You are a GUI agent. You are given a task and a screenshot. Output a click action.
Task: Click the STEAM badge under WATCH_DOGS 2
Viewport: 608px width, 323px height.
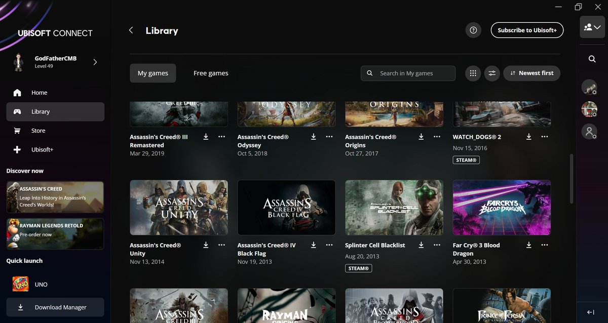pos(466,160)
